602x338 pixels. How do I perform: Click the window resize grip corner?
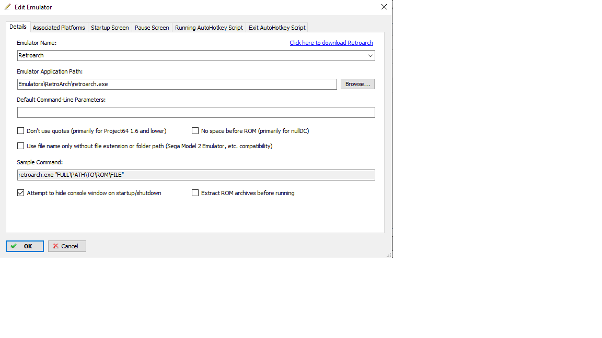389,255
